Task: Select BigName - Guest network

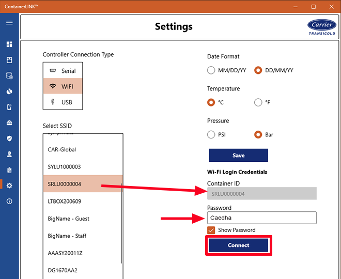Action: pos(83,219)
